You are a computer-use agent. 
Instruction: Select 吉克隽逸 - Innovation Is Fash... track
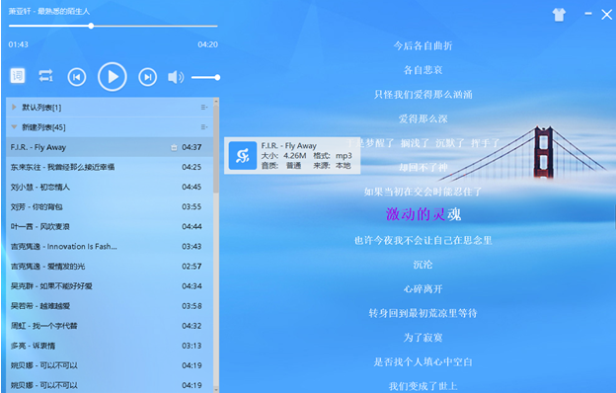tap(110, 247)
